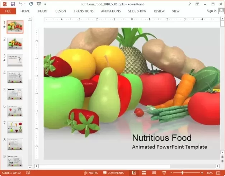This screenshot has height=176, width=225.
Task: Start slideshow from beginning icon in title bar
Action: pos(39,4)
